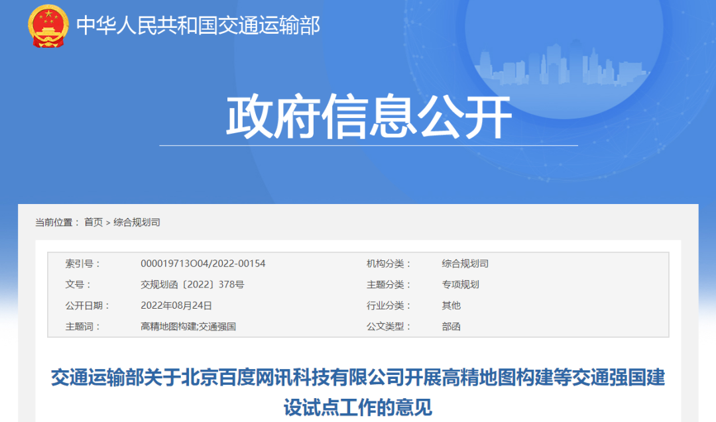The width and height of the screenshot is (716, 422).
Task: Click the national emblem logo
Action: pos(48,26)
